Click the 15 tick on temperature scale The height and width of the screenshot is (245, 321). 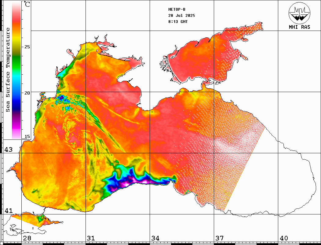(x=27, y=136)
